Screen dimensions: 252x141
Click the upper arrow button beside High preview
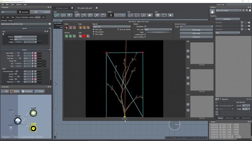(188, 51)
